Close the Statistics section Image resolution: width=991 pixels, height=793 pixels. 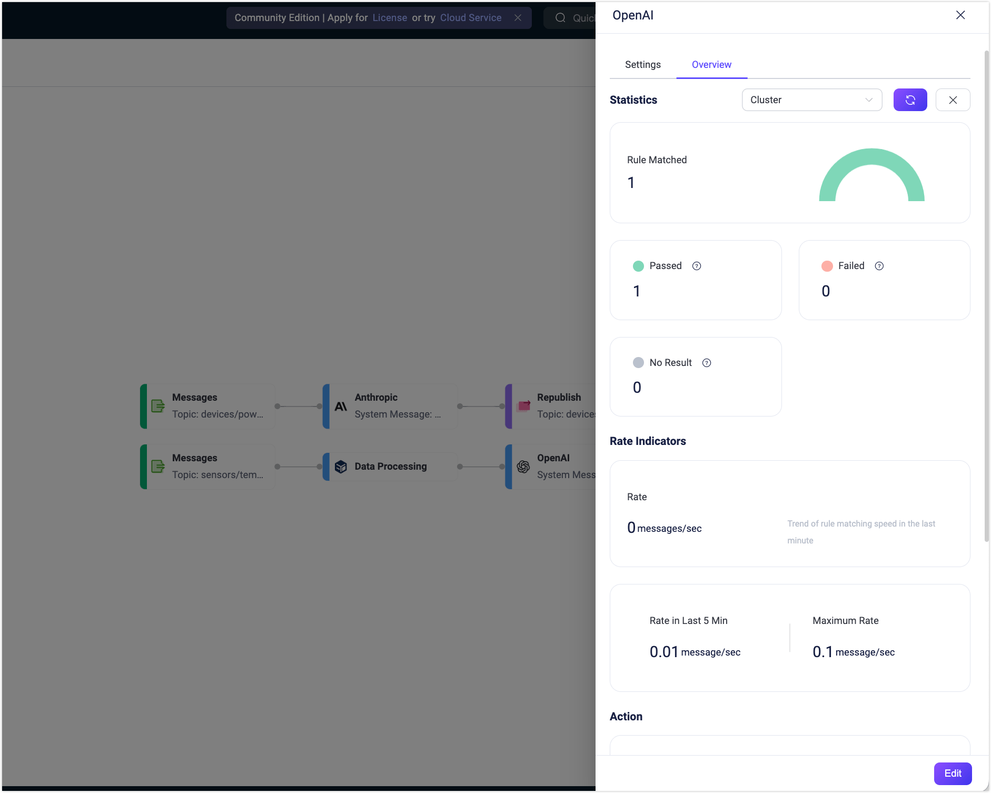(x=953, y=100)
